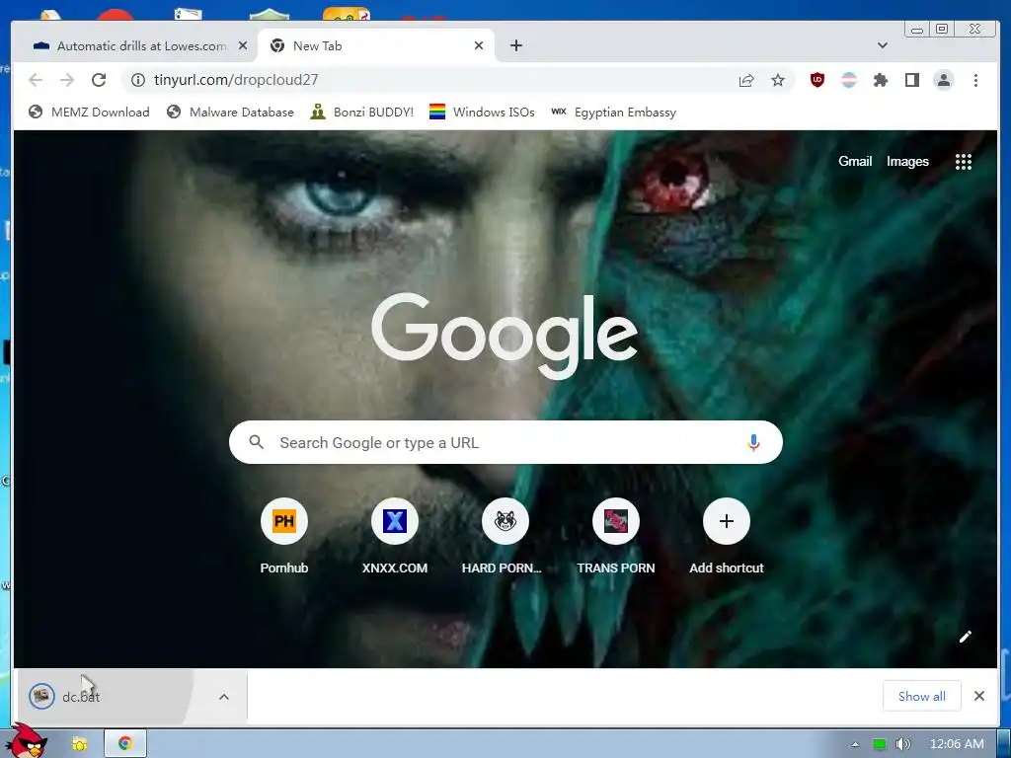The image size is (1011, 758).
Task: Open the striped flag extension icon
Action: coord(849,80)
